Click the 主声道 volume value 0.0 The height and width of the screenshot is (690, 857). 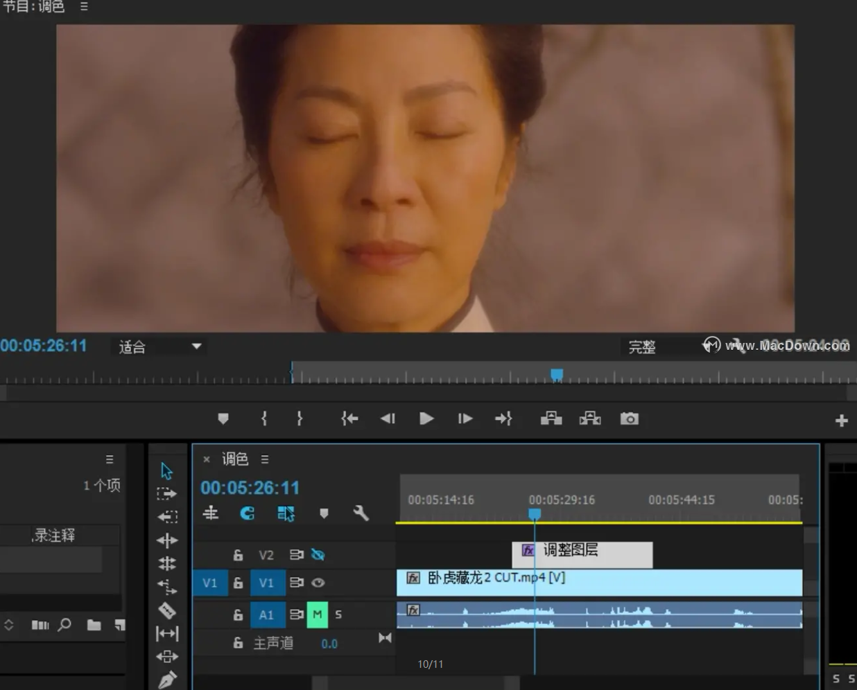click(329, 644)
